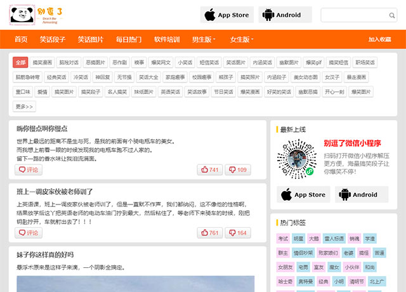Click the search magnifier icon
Screen dimensions: 406x292
[391, 15]
